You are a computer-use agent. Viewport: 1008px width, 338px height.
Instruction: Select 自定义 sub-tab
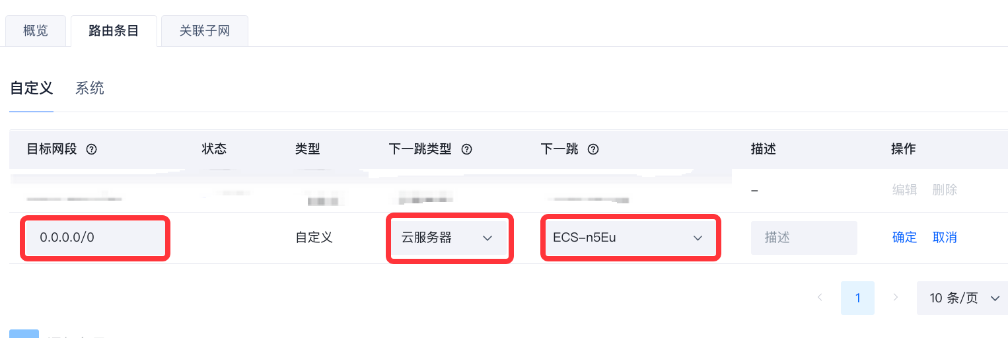[31, 88]
